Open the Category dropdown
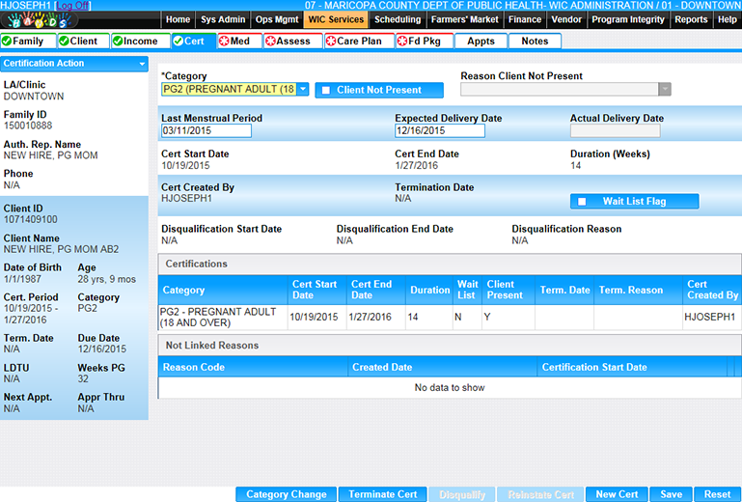 pos(302,90)
